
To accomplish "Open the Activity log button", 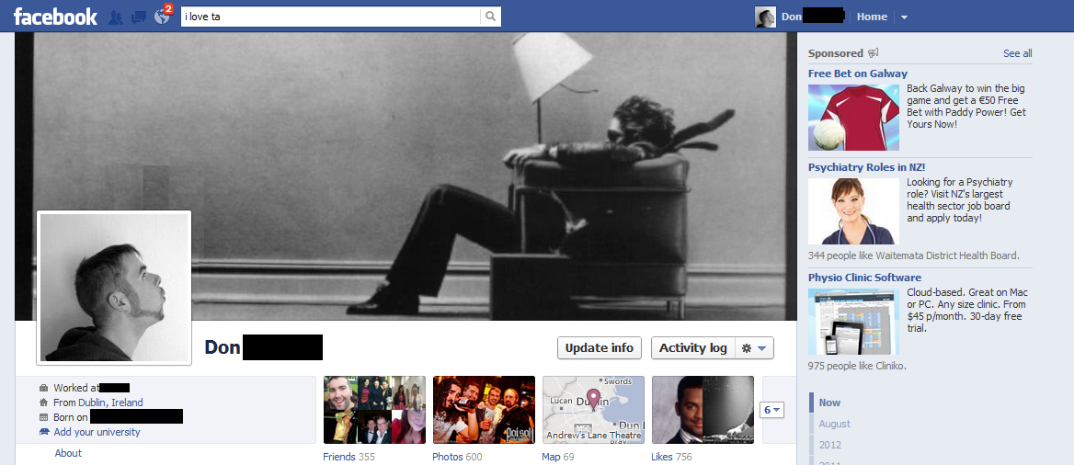I will 692,348.
